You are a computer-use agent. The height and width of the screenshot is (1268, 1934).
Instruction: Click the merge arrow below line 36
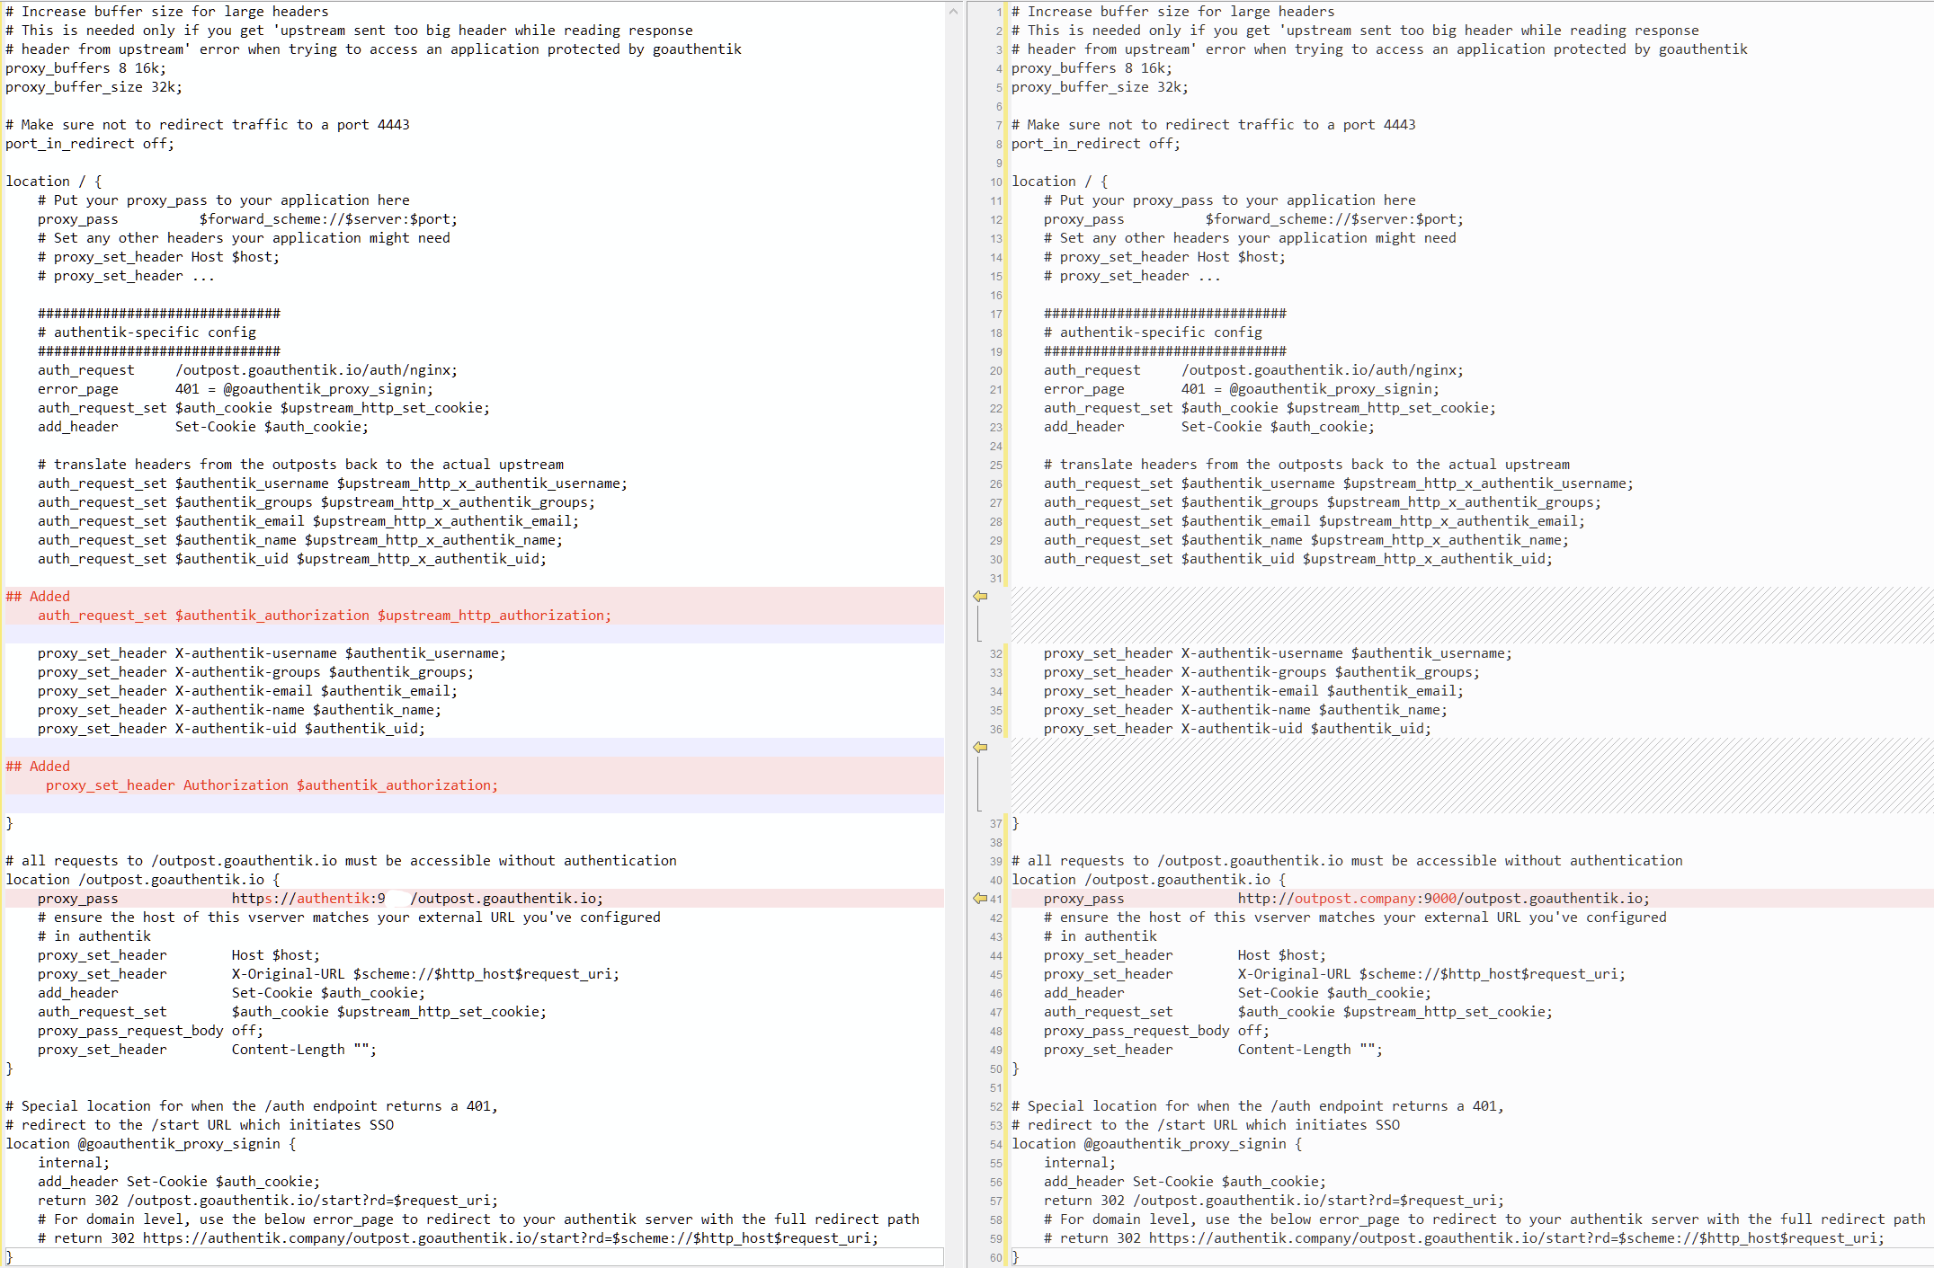click(x=979, y=748)
